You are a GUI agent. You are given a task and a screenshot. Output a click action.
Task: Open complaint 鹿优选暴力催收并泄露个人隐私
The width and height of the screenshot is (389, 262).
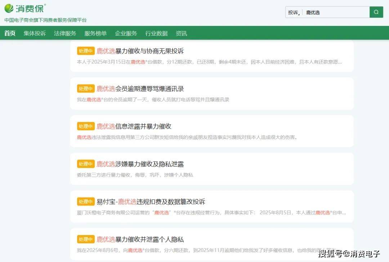pos(140,239)
